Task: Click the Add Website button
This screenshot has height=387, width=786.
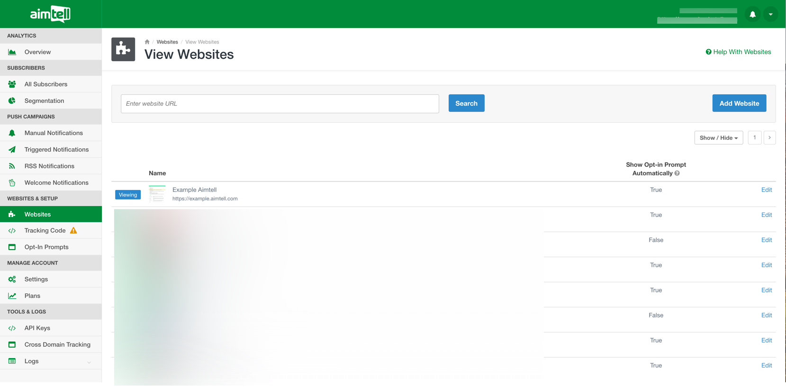Action: coord(739,103)
